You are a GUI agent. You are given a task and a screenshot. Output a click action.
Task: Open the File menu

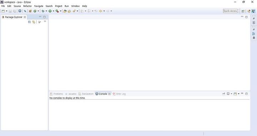coord(3,6)
